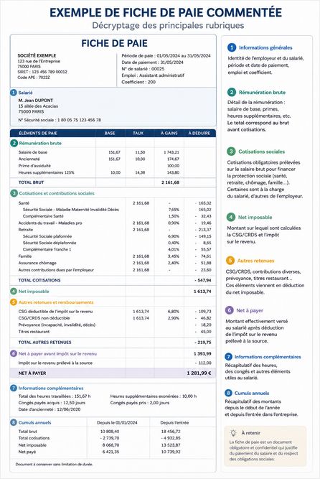Click the number 2 badge beside payslip Rémunération brute
Image resolution: width=320 pixels, height=479 pixels.
pyautogui.click(x=14, y=143)
